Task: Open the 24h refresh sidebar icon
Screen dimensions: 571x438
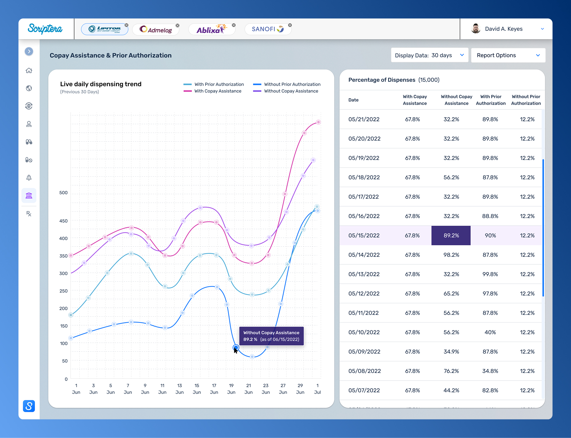Action: [29, 106]
